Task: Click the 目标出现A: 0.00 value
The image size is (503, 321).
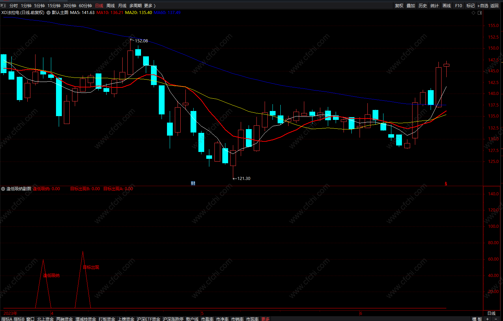Action: coord(118,189)
